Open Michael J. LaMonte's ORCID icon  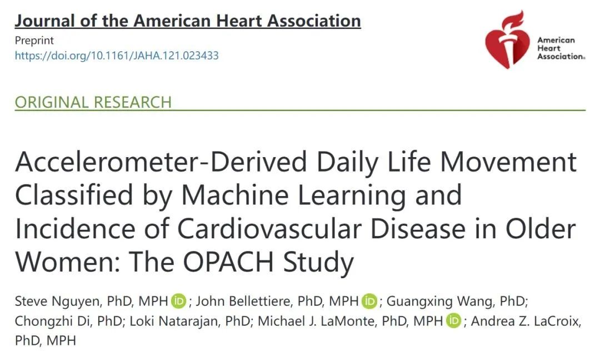point(453,320)
